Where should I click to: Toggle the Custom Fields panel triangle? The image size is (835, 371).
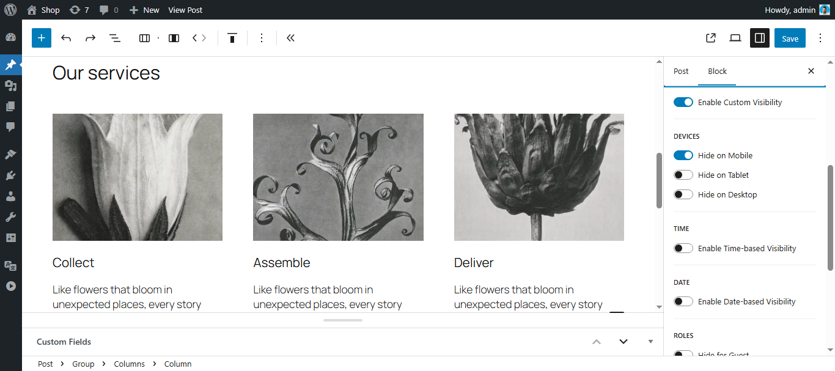pyautogui.click(x=650, y=342)
